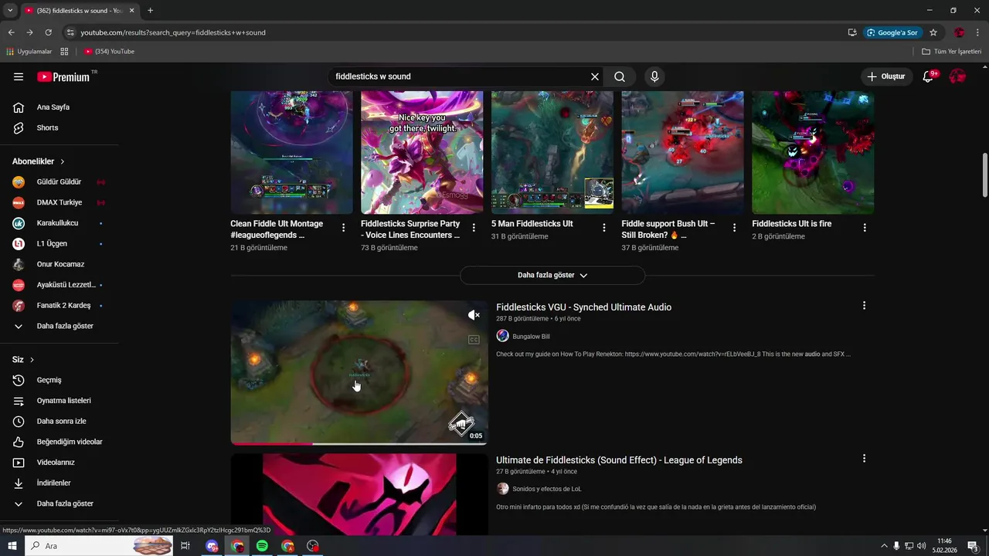Start voice search with microphone icon
Screen dimensions: 989x556
point(654,76)
